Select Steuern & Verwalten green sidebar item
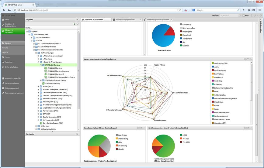The height and width of the screenshot is (168, 264). click(13, 31)
